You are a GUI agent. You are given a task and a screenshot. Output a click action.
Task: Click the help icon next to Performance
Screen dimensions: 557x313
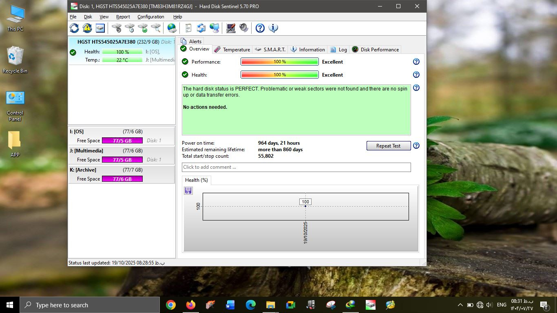click(416, 62)
